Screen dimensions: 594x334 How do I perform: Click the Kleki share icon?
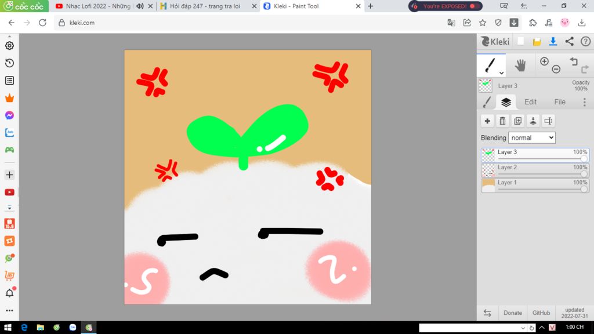(x=570, y=41)
